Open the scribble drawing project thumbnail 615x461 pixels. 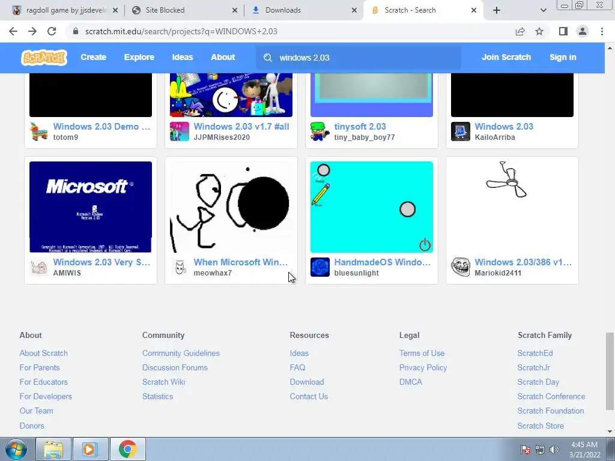click(231, 207)
